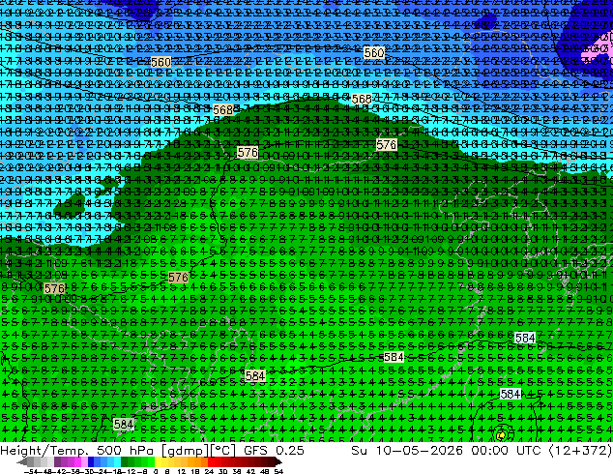613x474 pixels.
Task: Click the leftmost '584' contour label
Action: [124, 424]
